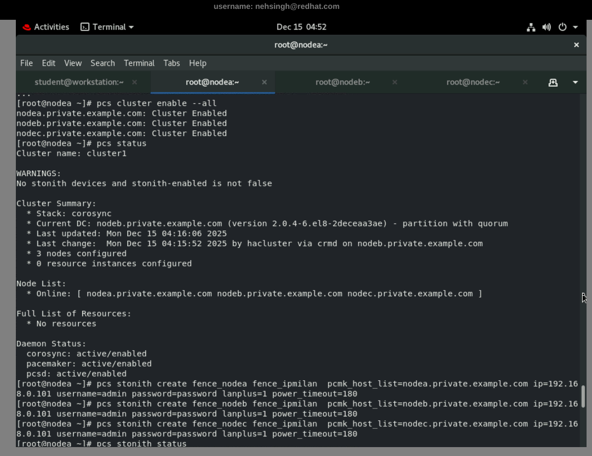Switch to the root@nodeb tab
592x456 pixels.
[x=342, y=82]
